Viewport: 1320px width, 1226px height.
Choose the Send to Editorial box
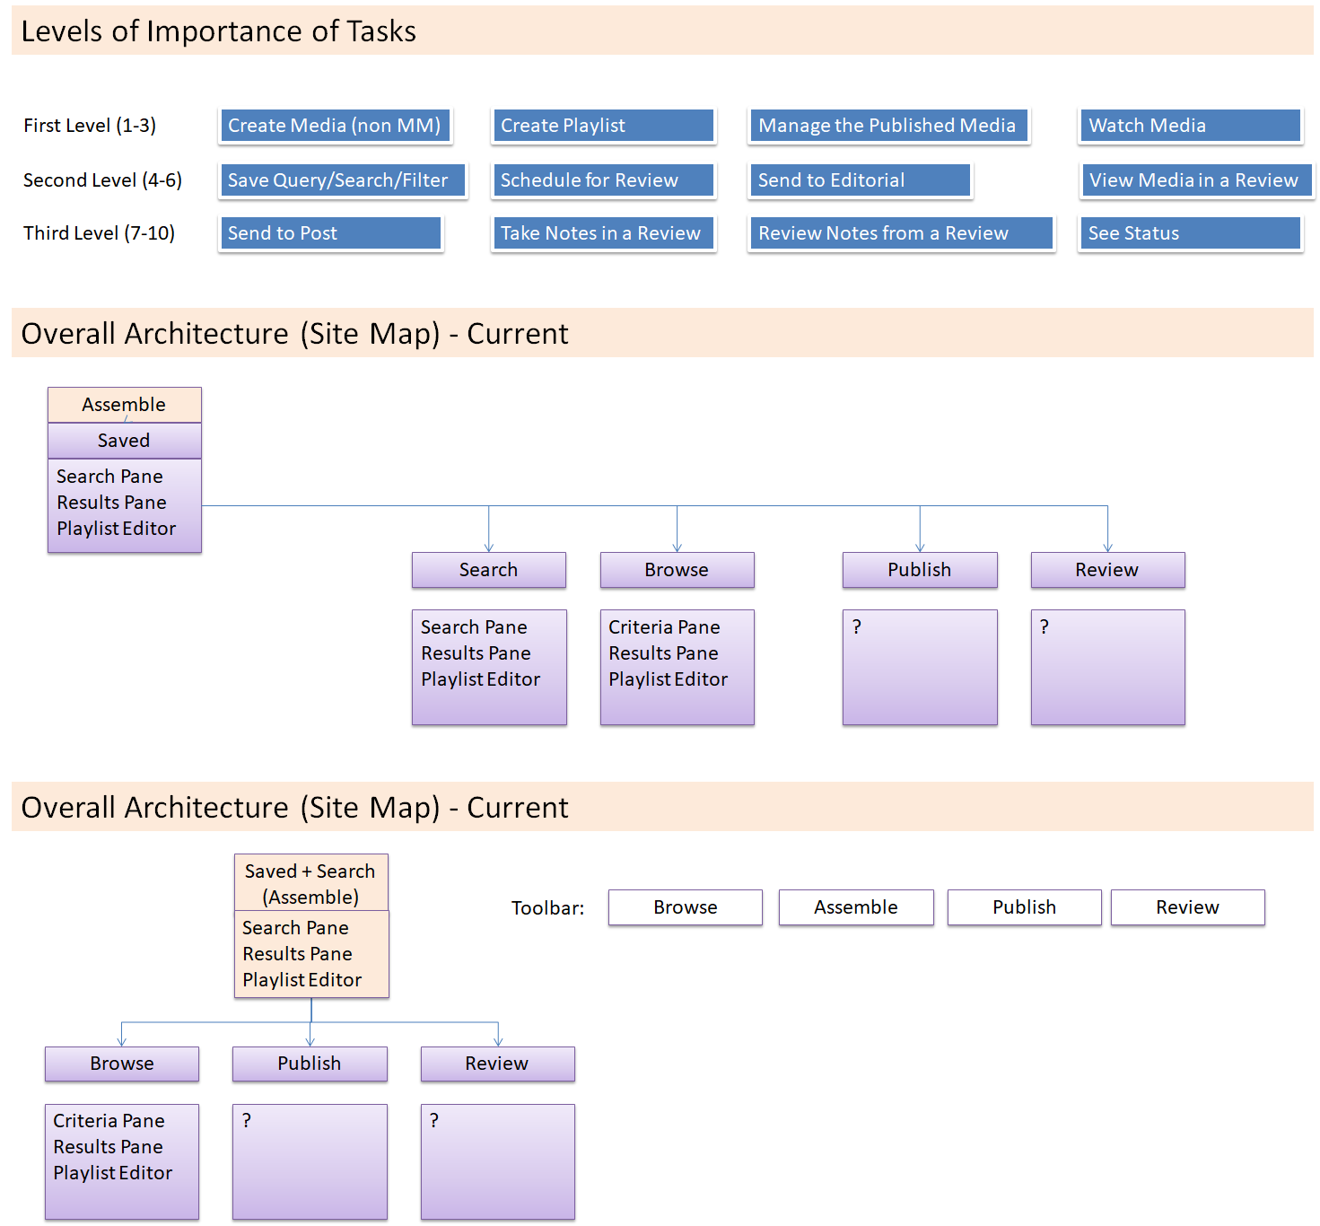pyautogui.click(x=860, y=180)
